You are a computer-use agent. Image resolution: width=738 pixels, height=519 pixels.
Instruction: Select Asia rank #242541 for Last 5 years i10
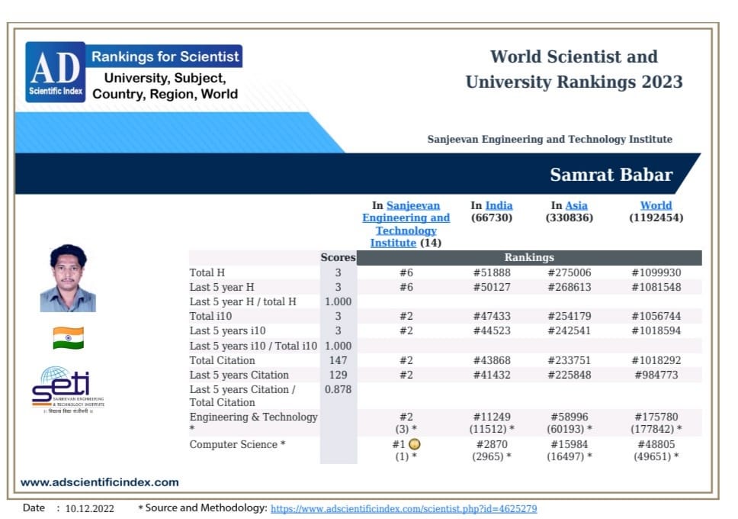coord(570,330)
